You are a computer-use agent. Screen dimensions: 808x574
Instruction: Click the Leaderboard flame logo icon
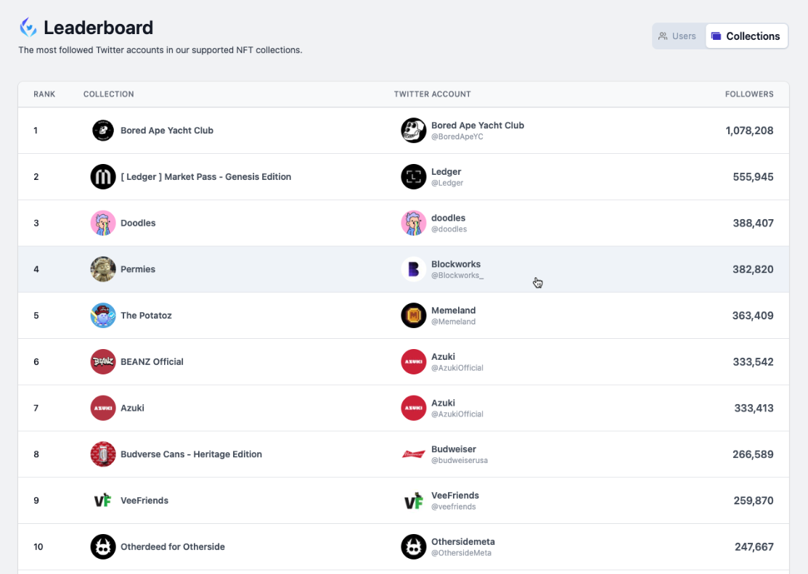(x=28, y=28)
